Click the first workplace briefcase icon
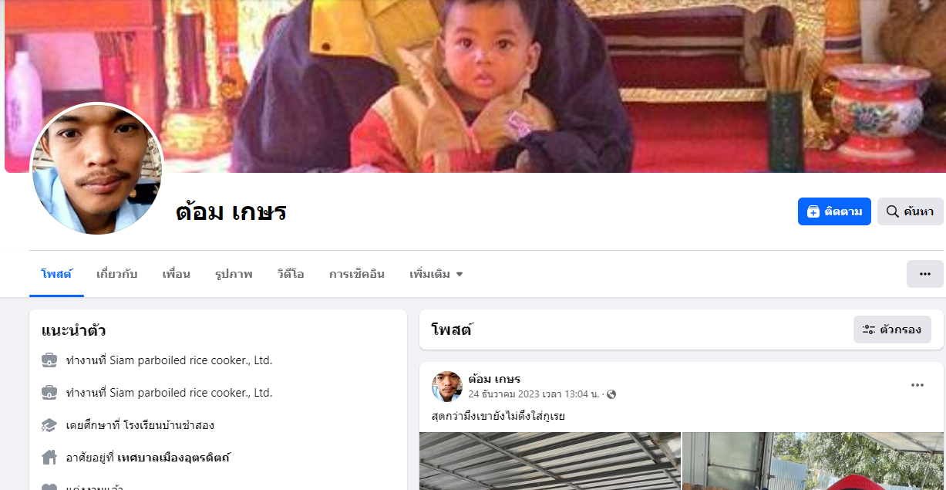 pyautogui.click(x=49, y=360)
